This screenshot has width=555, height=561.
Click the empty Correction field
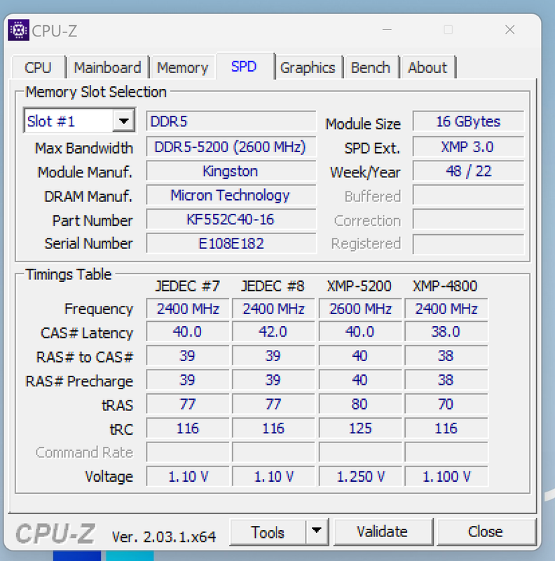(469, 219)
